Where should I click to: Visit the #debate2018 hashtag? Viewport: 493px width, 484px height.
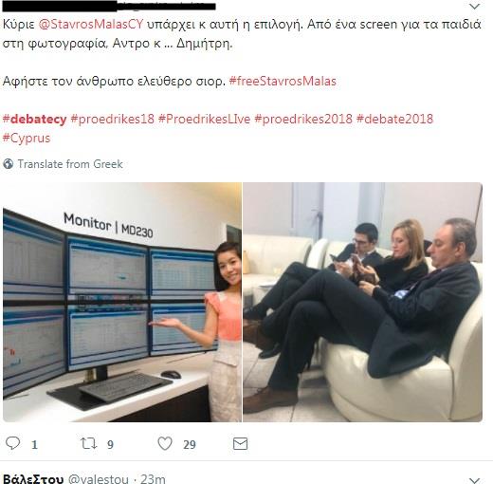394,120
